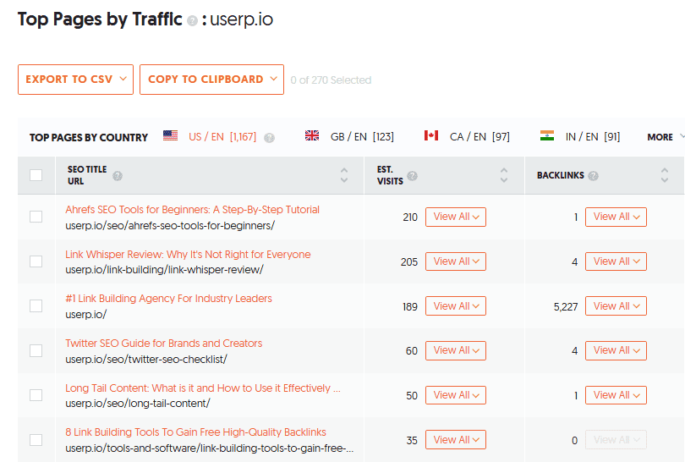The height and width of the screenshot is (462, 685).
Task: Check the #1 Link Building Agency row
Action: [x=36, y=306]
